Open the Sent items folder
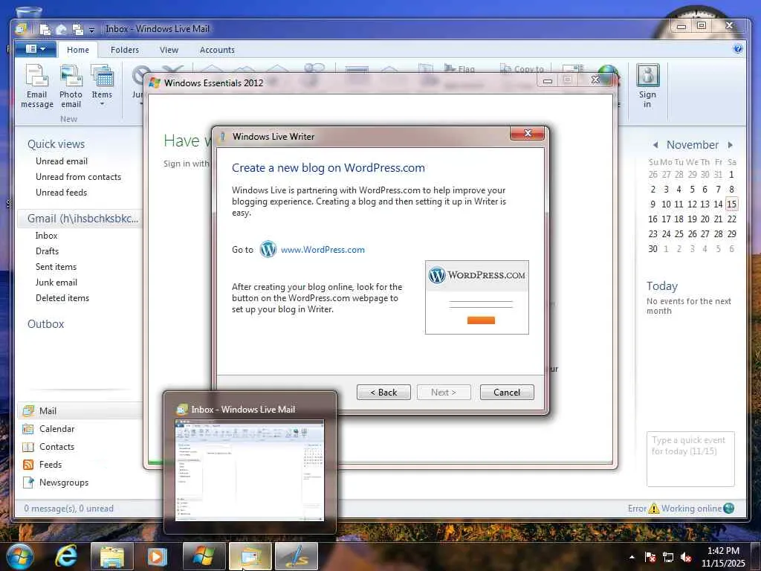 56,267
